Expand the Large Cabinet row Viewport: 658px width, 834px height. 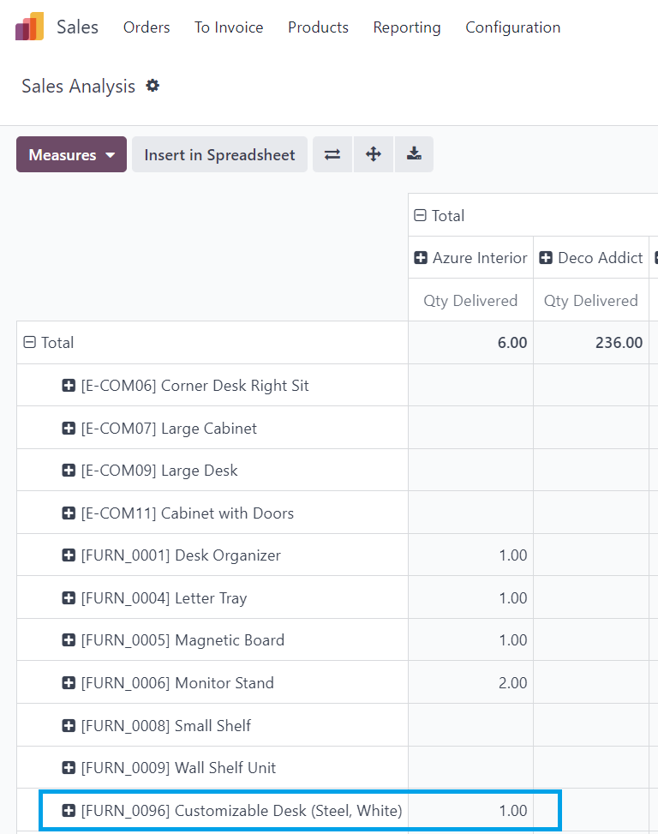point(159,429)
